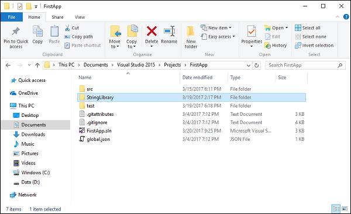351x214 pixels.
Task: Open file History from ribbon
Action: (276, 46)
